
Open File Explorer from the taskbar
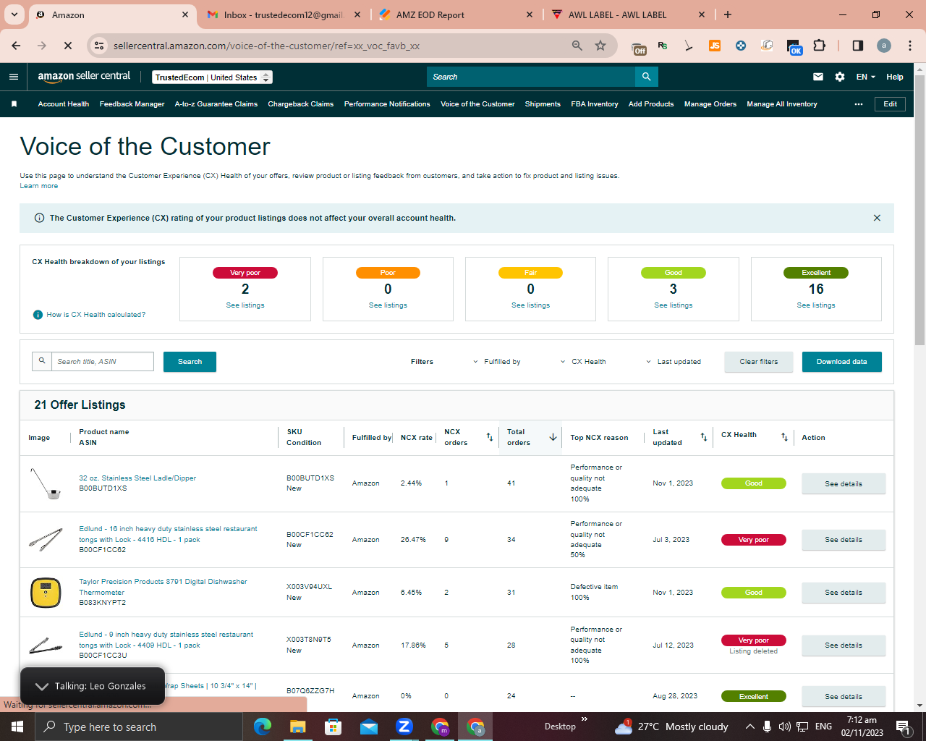[298, 727]
